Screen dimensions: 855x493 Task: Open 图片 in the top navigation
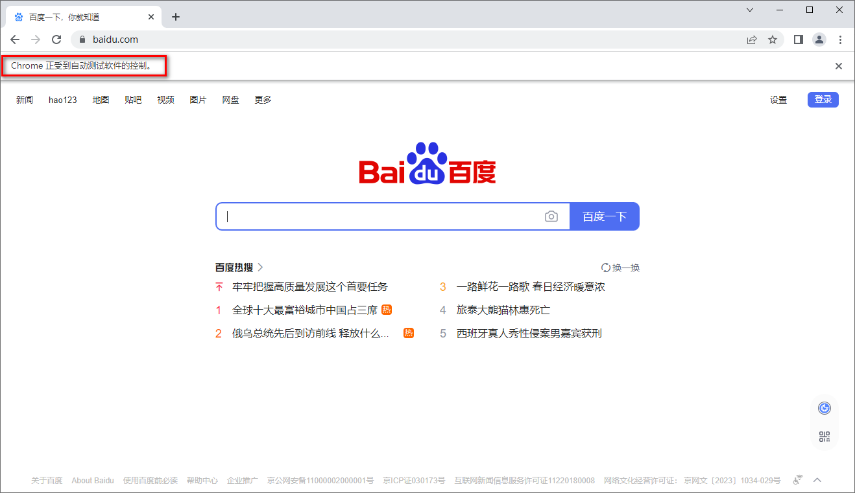[x=198, y=100]
